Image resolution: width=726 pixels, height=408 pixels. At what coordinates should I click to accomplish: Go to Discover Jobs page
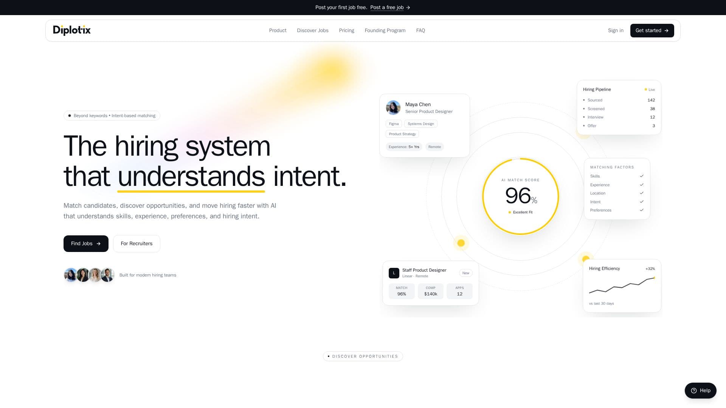(313, 31)
